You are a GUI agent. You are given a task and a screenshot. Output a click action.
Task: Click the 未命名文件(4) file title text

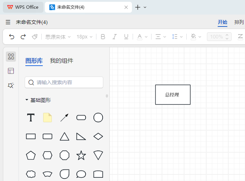pyautogui.click(x=32, y=22)
